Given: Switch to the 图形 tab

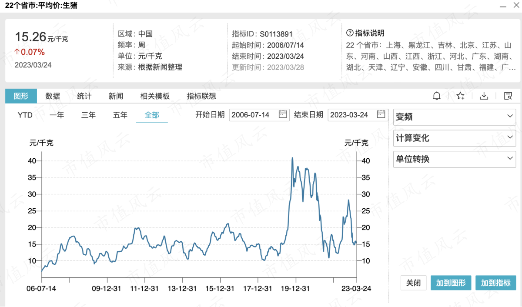Looking at the screenshot, I should pyautogui.click(x=21, y=96).
